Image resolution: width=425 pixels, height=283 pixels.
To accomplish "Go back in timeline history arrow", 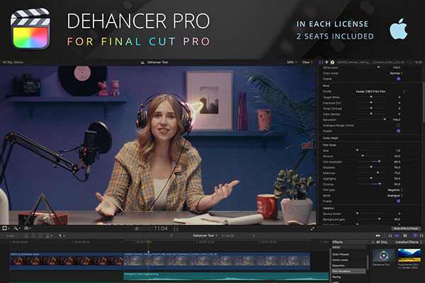I will (171, 236).
